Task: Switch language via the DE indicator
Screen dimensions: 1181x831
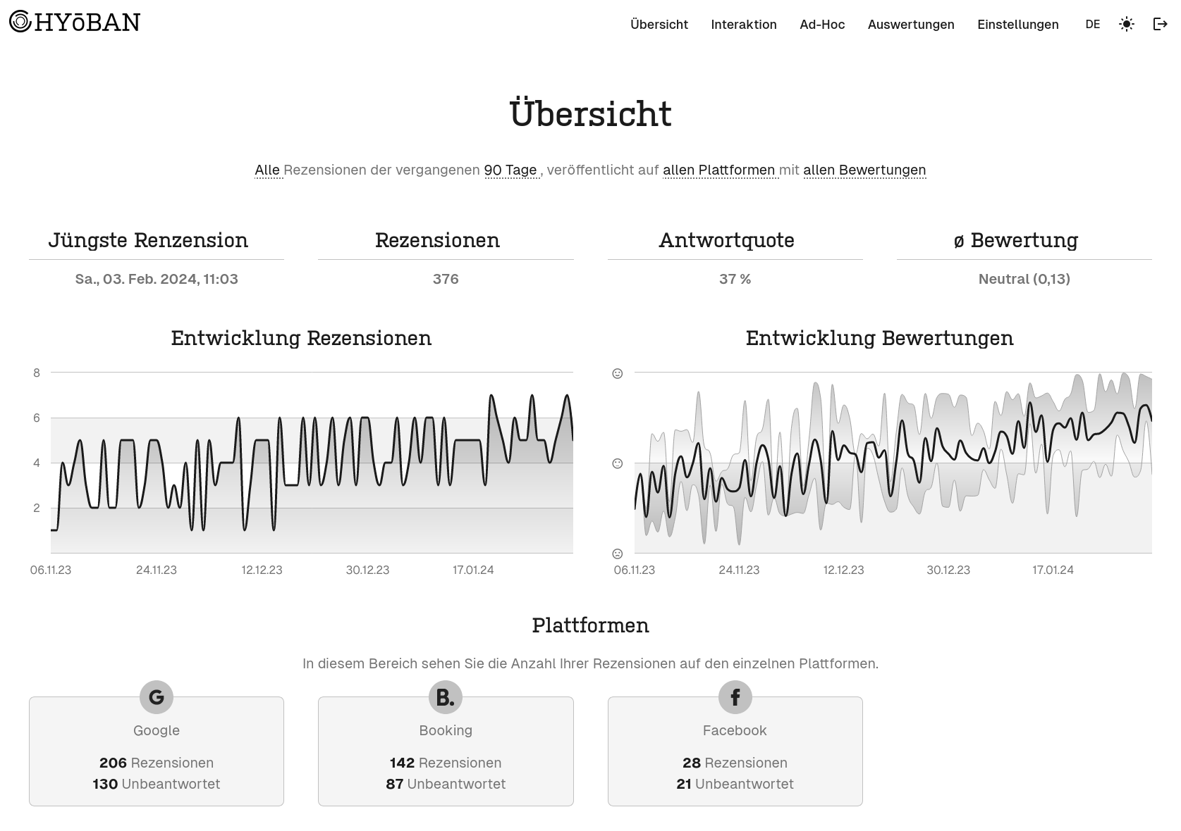Action: pos(1093,24)
